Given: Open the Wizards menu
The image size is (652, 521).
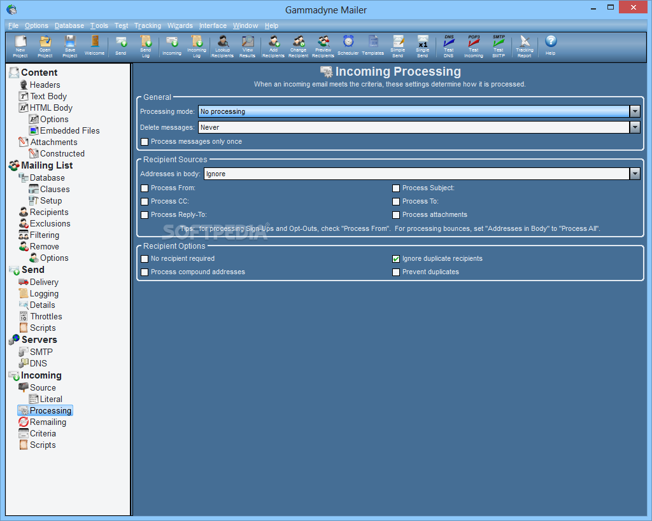Looking at the screenshot, I should tap(180, 25).
